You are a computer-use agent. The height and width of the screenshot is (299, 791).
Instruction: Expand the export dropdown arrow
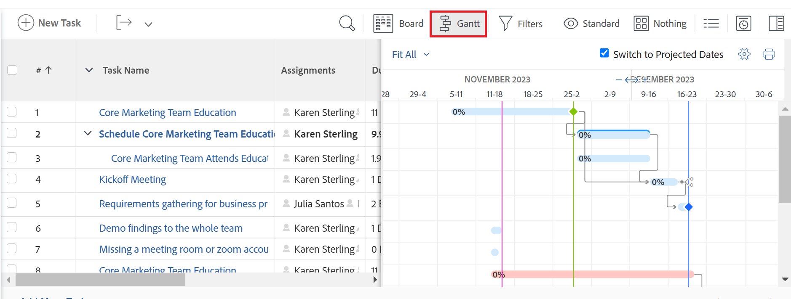pos(148,24)
